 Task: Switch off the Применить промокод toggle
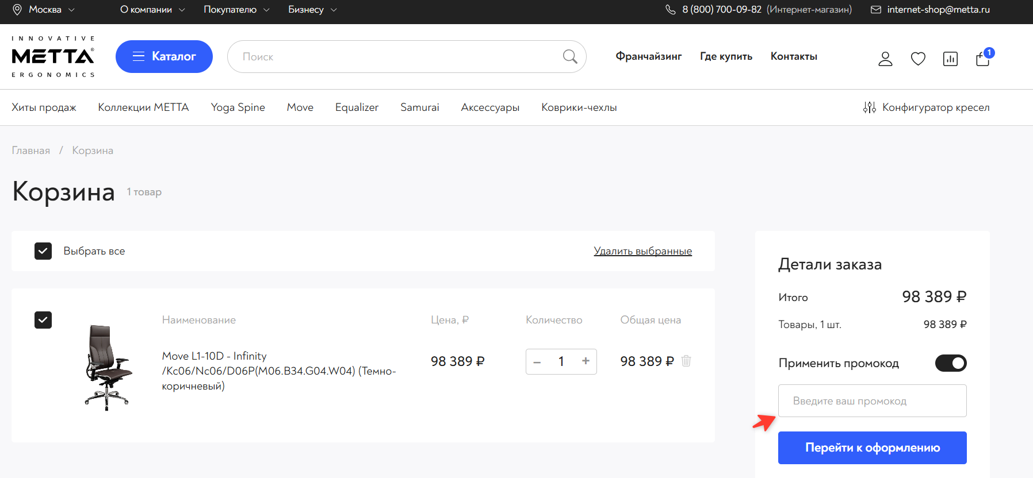click(x=951, y=363)
